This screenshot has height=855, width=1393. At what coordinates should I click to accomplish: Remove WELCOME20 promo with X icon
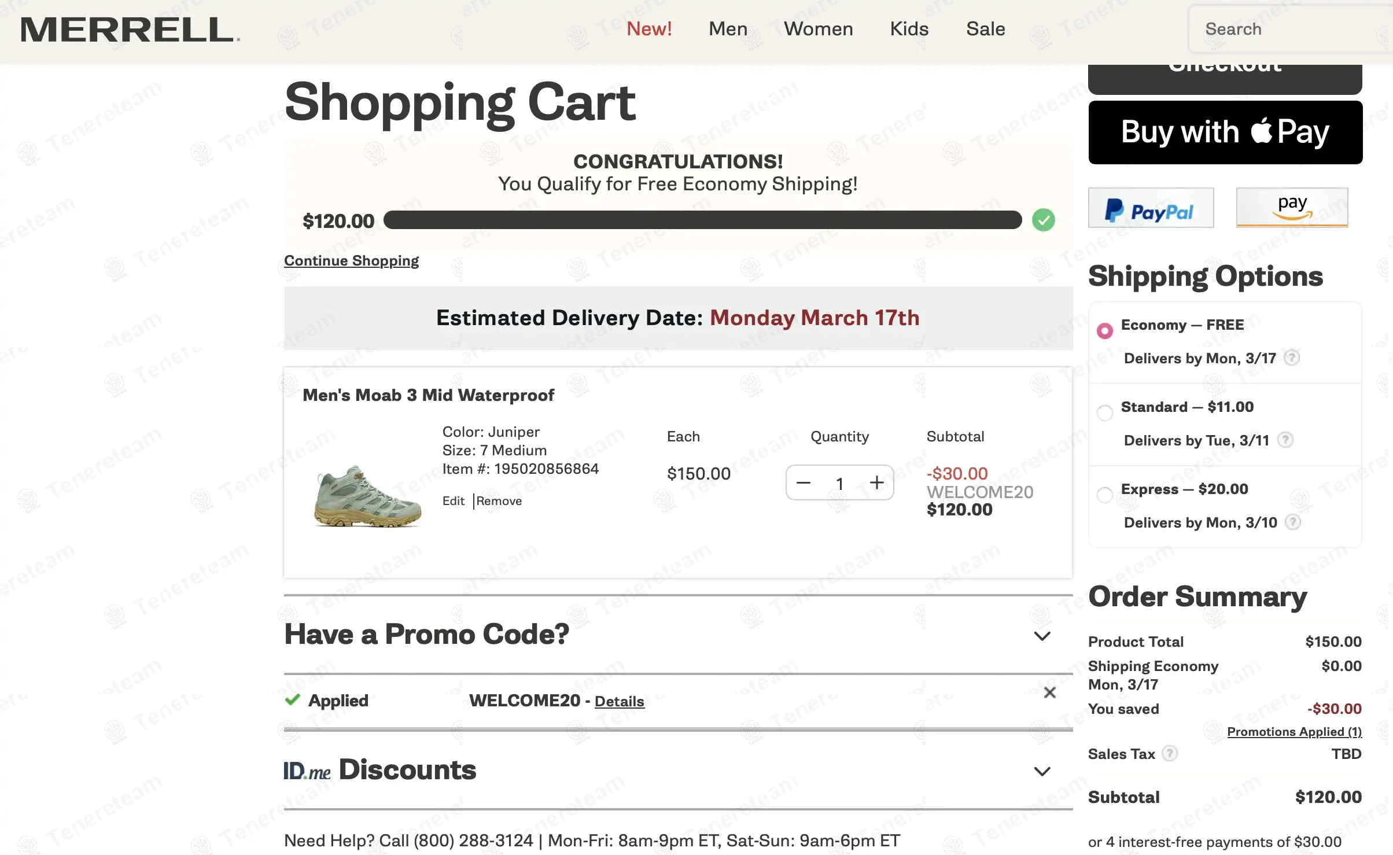(1049, 692)
